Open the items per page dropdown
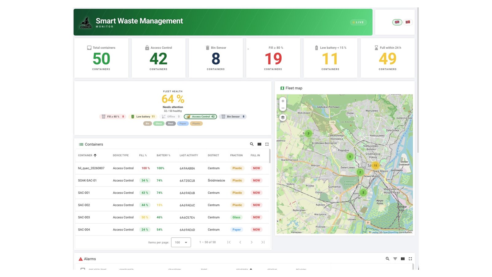Image resolution: width=492 pixels, height=277 pixels. coord(181,243)
